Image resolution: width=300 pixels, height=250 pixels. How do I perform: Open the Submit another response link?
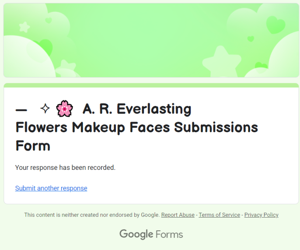(x=51, y=188)
